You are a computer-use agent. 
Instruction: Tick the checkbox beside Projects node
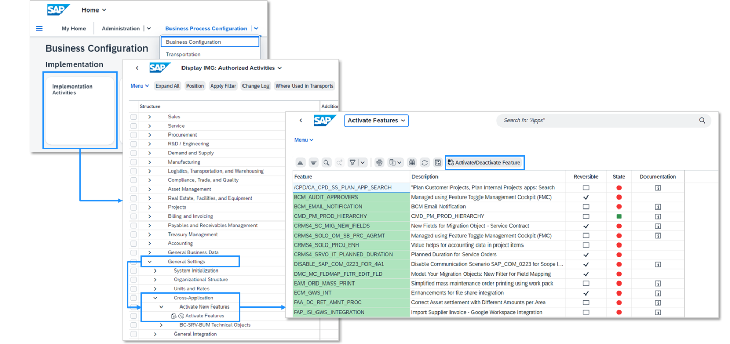(x=133, y=207)
